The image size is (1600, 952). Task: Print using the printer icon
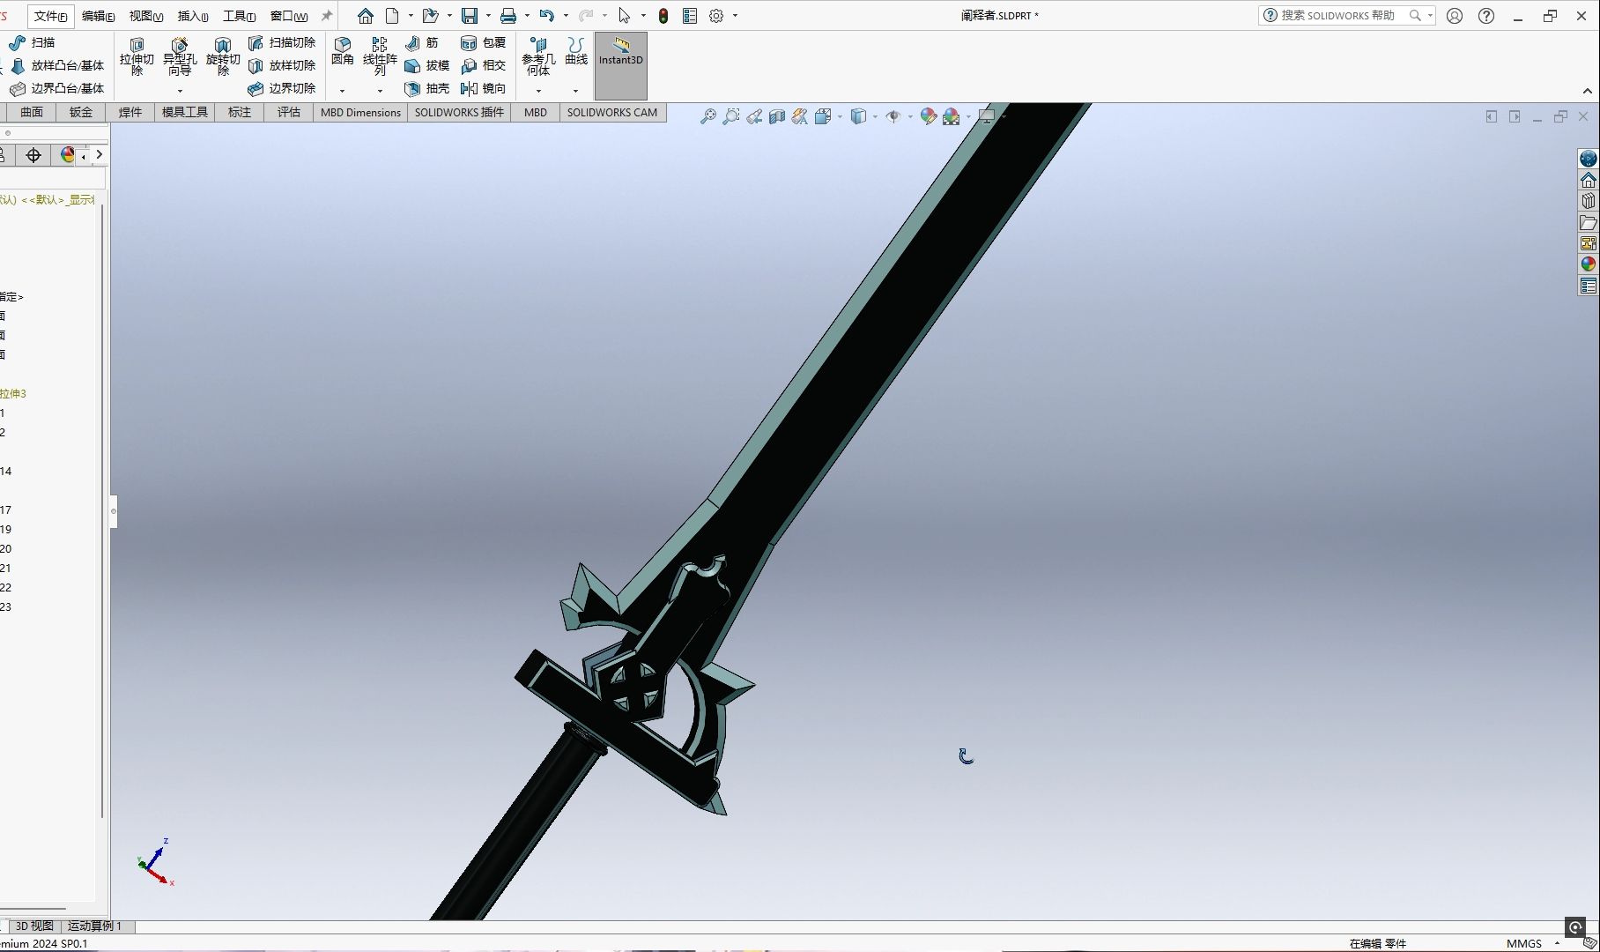pos(508,16)
